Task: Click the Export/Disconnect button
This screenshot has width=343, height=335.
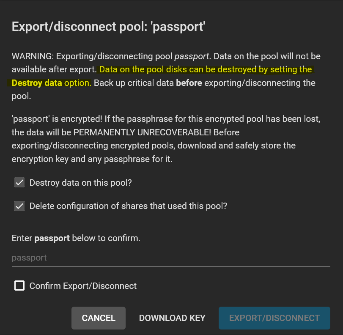Action: pos(274,318)
